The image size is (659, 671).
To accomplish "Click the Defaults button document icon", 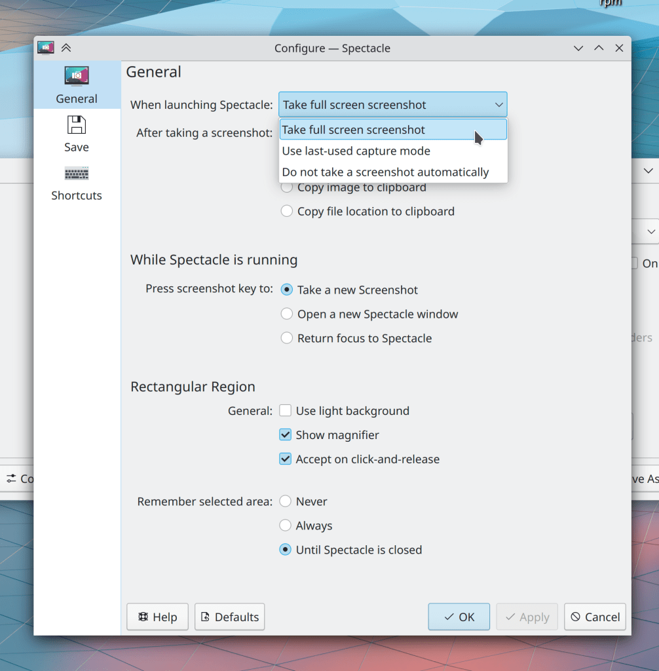I will pos(205,617).
